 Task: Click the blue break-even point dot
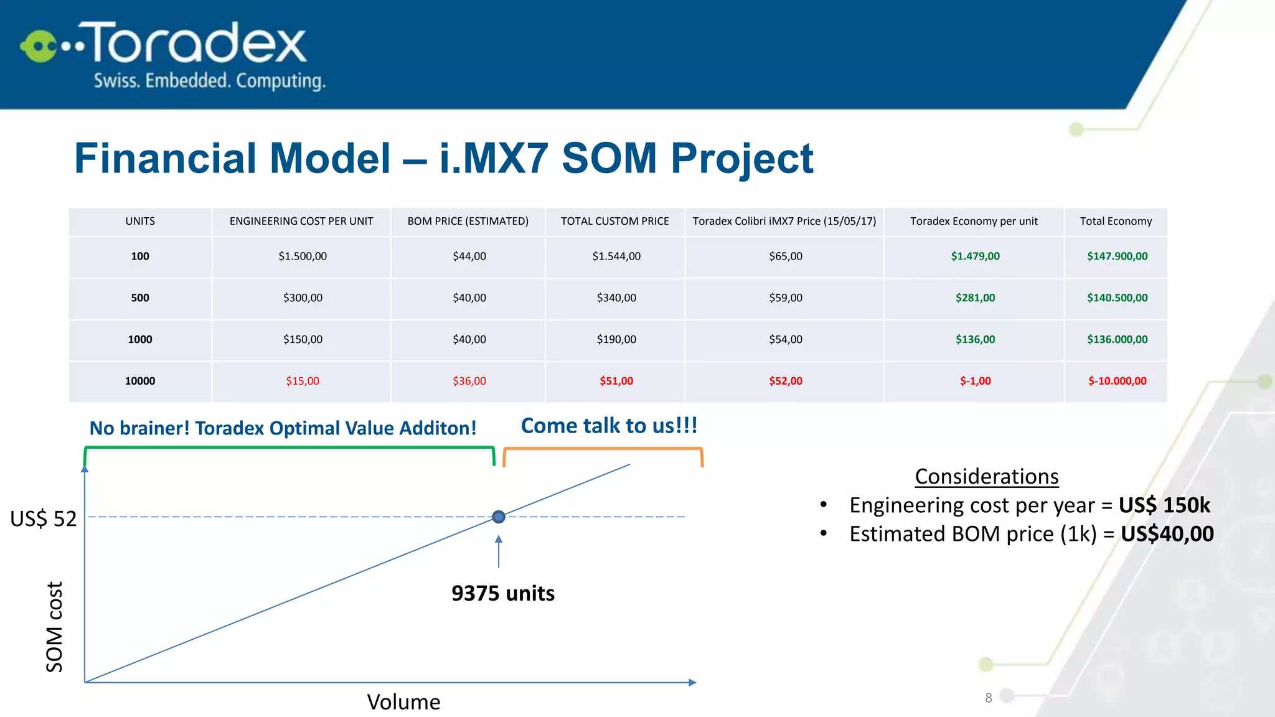(499, 517)
